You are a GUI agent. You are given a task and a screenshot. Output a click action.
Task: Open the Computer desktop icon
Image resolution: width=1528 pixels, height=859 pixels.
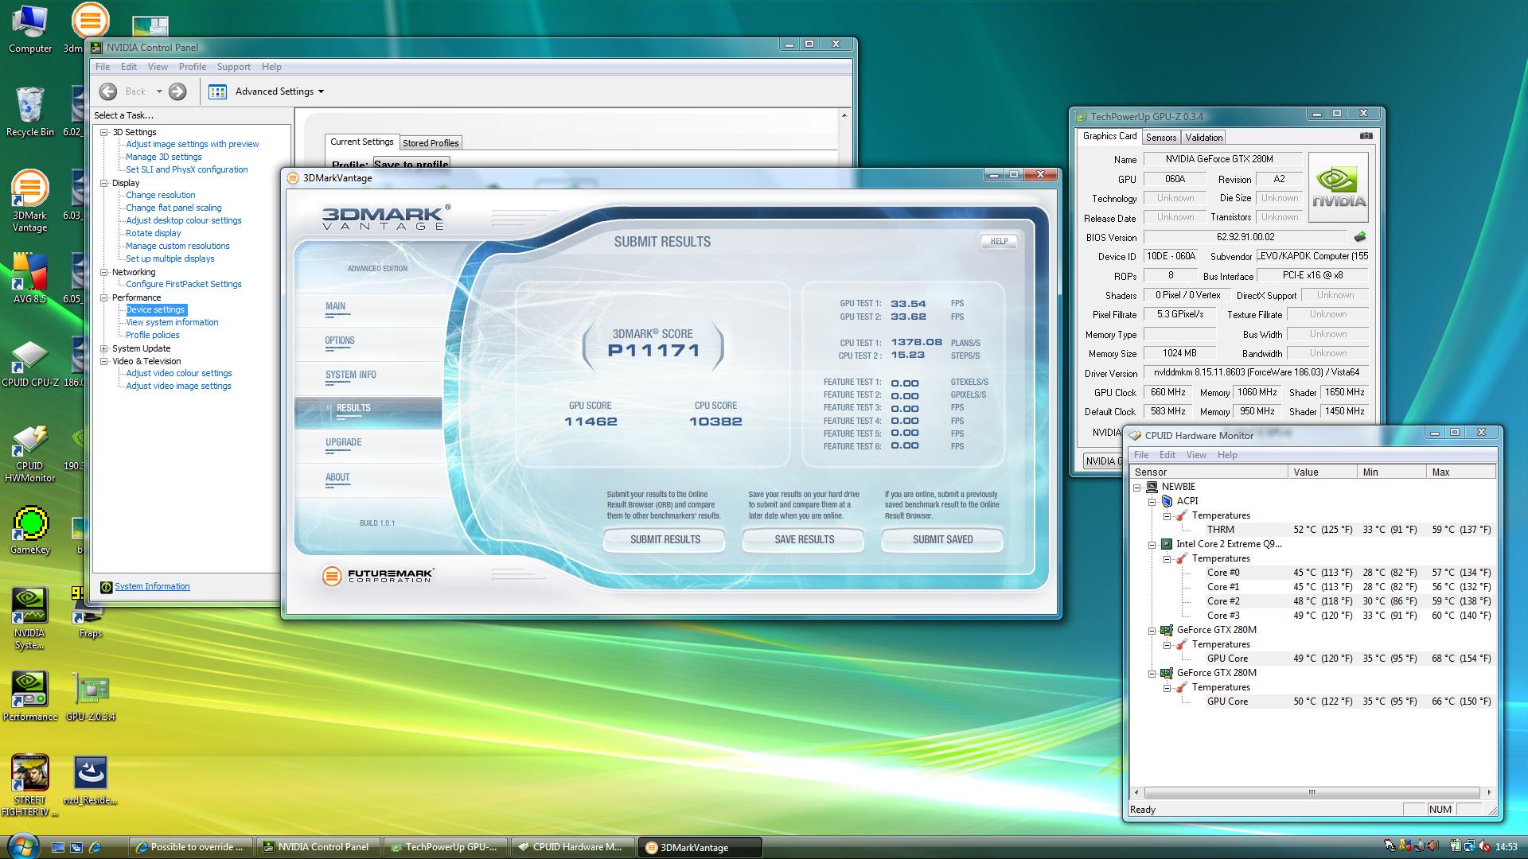[29, 29]
